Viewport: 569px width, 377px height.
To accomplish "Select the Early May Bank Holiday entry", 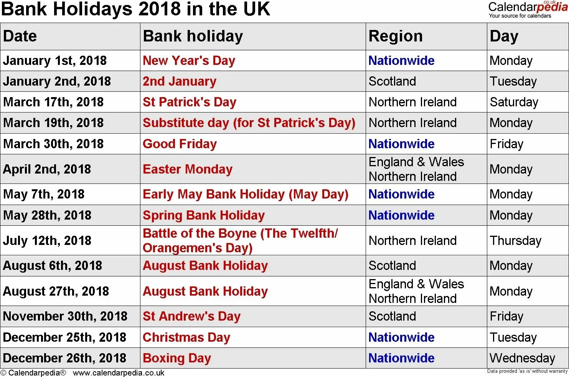I will coord(246,194).
